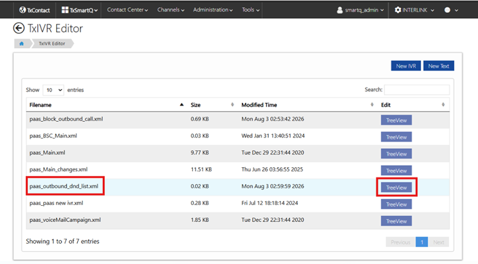Click the New Text button
This screenshot has width=478, height=264.
point(439,66)
